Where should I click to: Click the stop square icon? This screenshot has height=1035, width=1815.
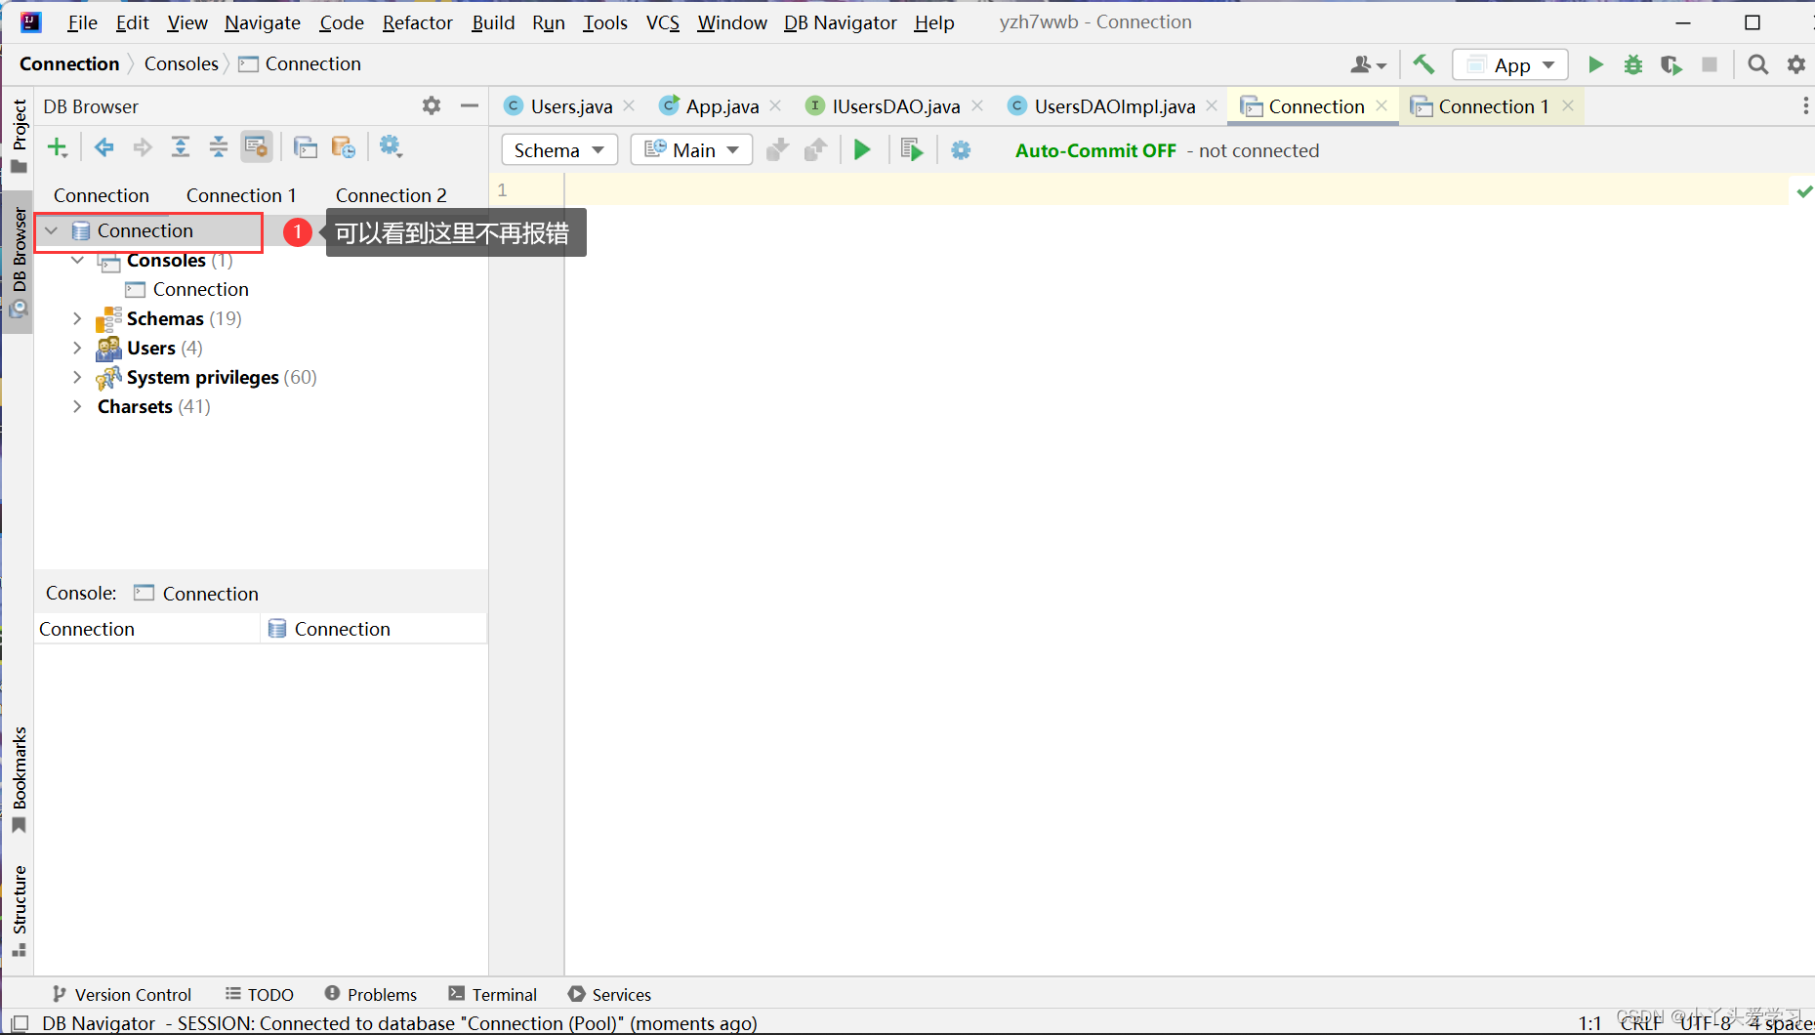(x=1710, y=64)
